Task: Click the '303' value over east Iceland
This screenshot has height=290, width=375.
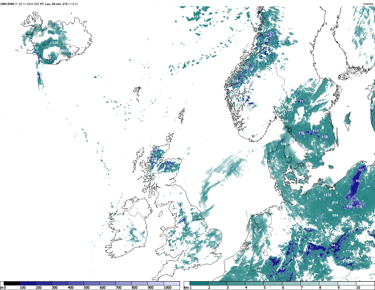Action: [64, 51]
